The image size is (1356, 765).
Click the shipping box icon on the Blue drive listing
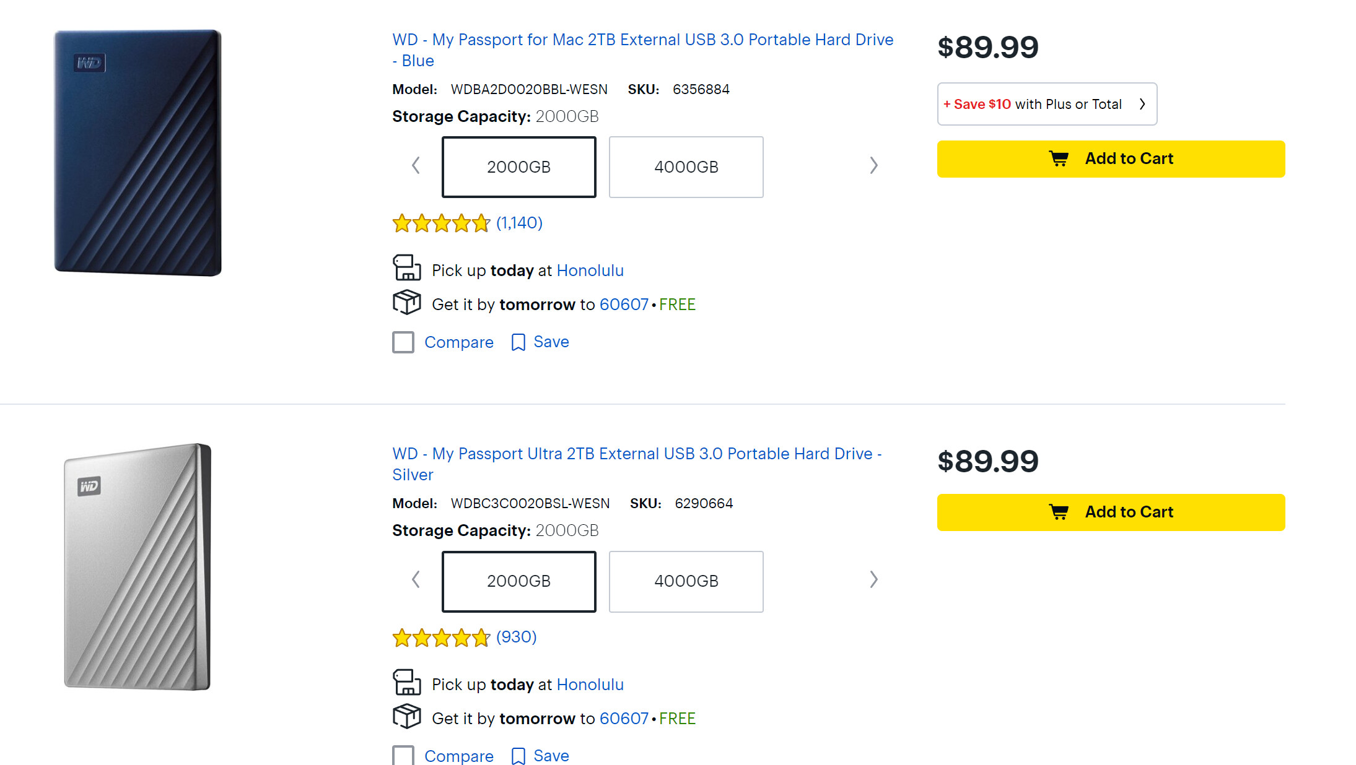407,303
